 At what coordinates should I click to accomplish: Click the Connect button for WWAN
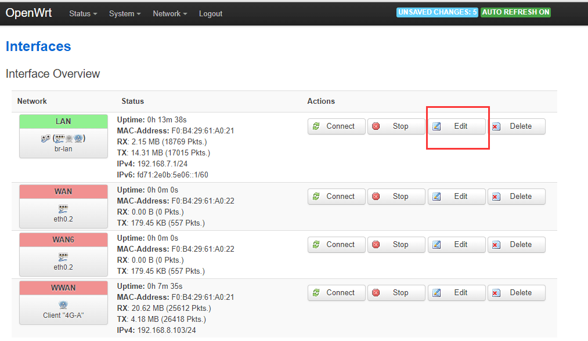pyautogui.click(x=337, y=293)
